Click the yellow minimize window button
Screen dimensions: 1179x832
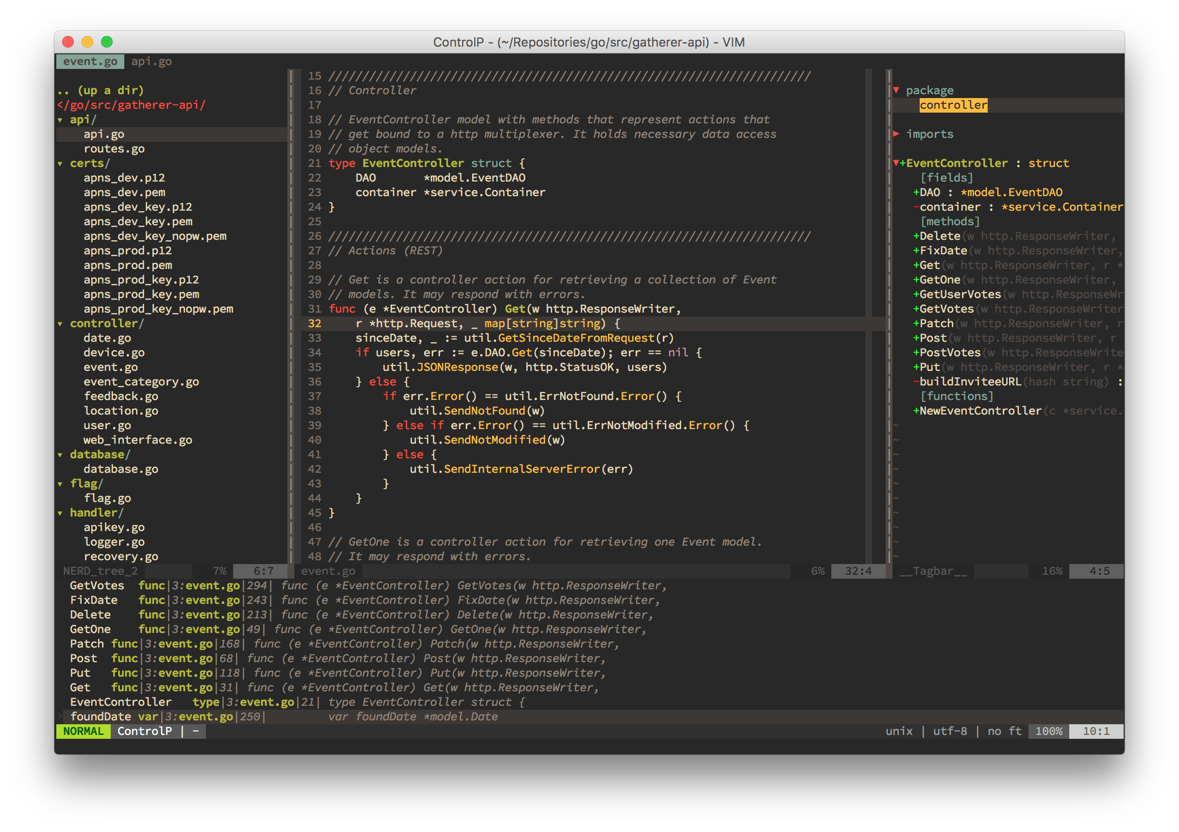87,42
